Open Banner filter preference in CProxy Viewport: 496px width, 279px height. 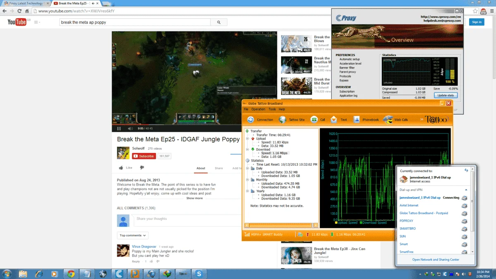coord(347,68)
